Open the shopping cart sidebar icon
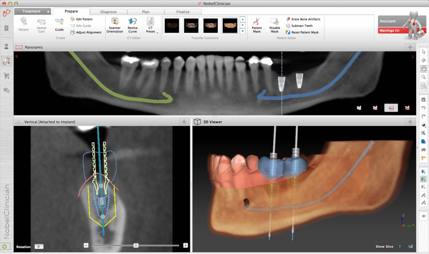The height and width of the screenshot is (254, 429). (x=7, y=76)
